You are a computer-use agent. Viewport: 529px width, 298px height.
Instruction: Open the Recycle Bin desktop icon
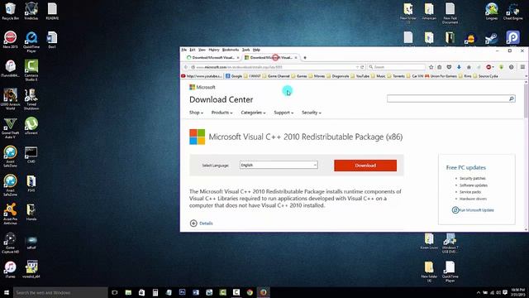[10, 11]
